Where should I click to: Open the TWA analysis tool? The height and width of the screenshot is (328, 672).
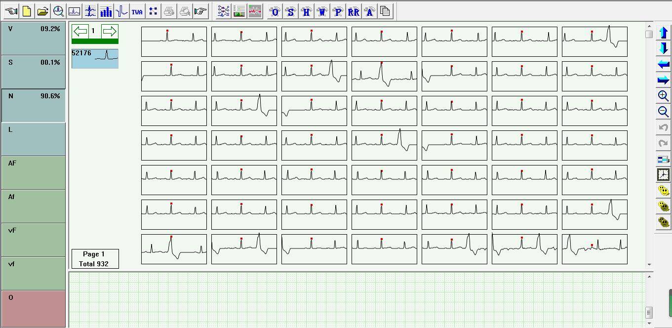click(137, 11)
